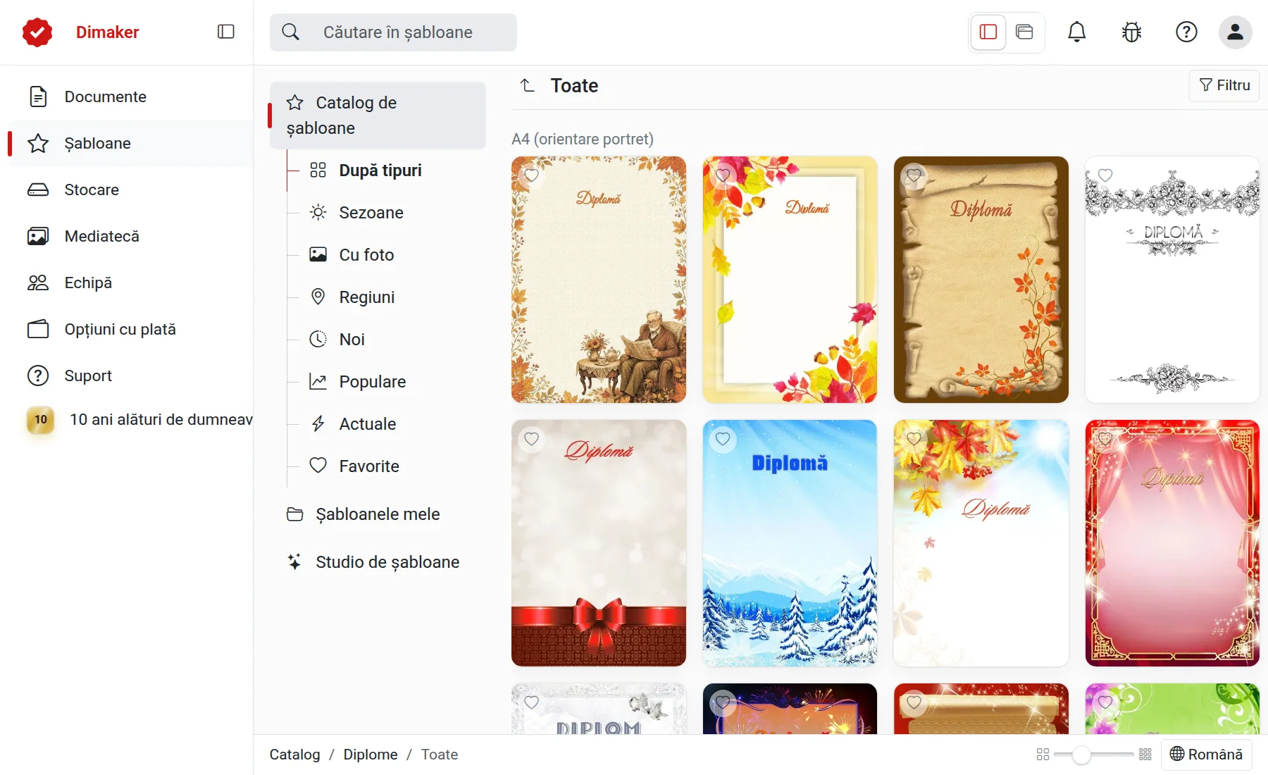Open the red bow diploma thumbnail
This screenshot has height=775, width=1268.
[599, 543]
